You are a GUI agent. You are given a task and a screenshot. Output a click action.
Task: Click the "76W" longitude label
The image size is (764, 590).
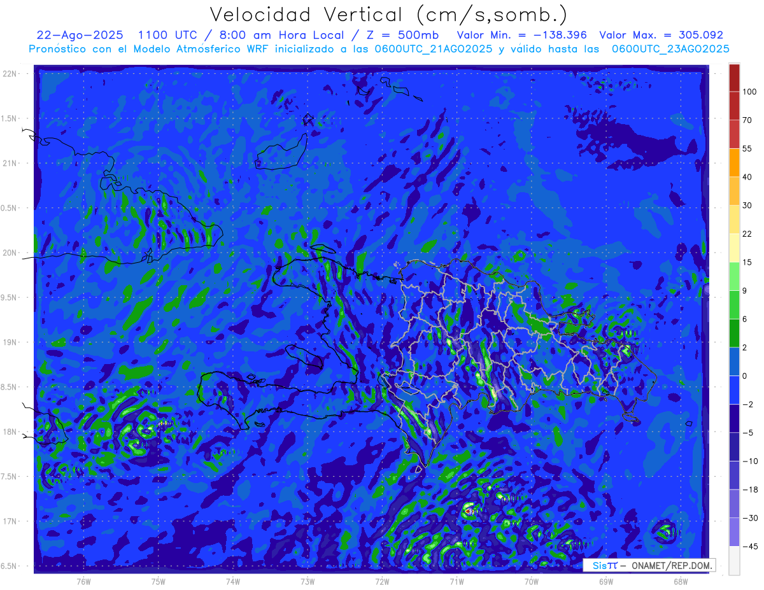(83, 582)
